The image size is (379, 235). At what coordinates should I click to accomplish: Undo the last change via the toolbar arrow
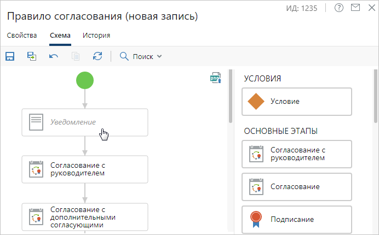point(54,56)
